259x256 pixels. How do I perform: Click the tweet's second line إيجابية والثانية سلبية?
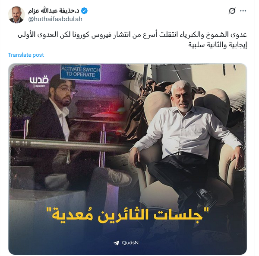tap(218, 45)
